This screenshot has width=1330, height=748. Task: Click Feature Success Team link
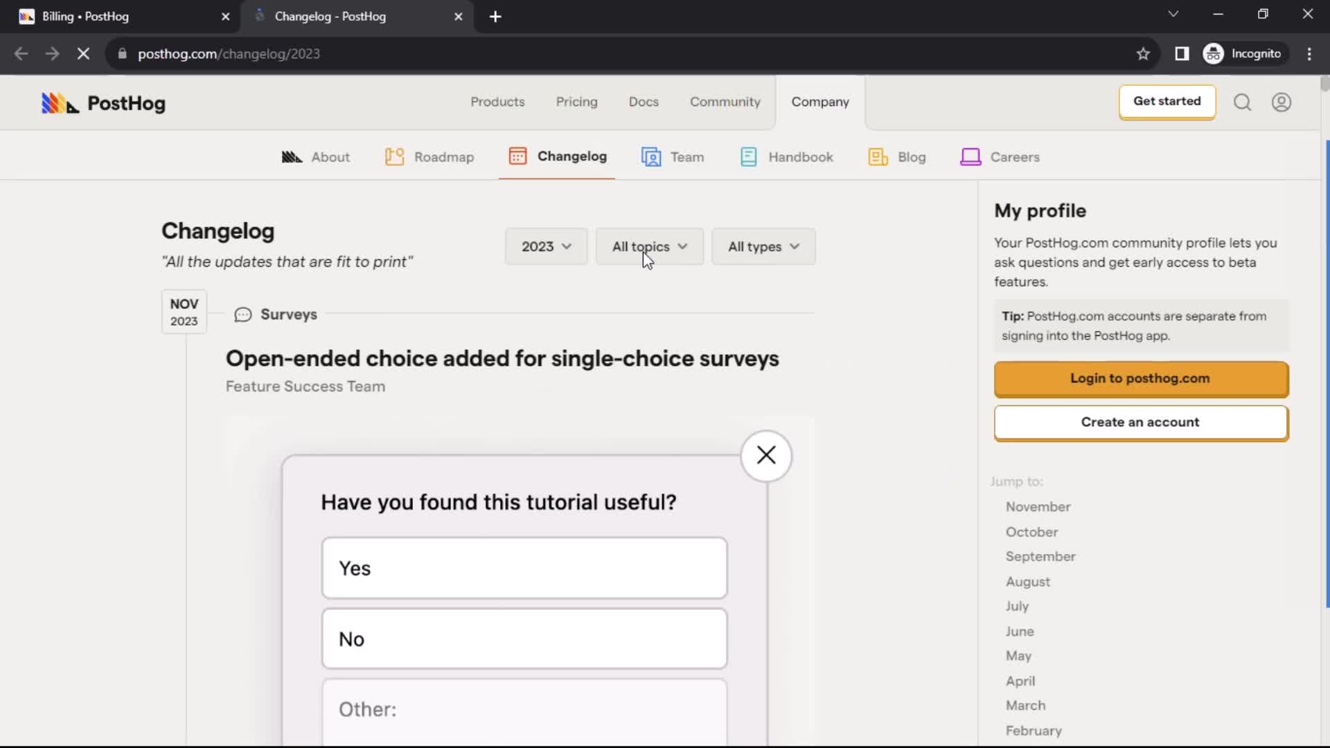click(305, 386)
